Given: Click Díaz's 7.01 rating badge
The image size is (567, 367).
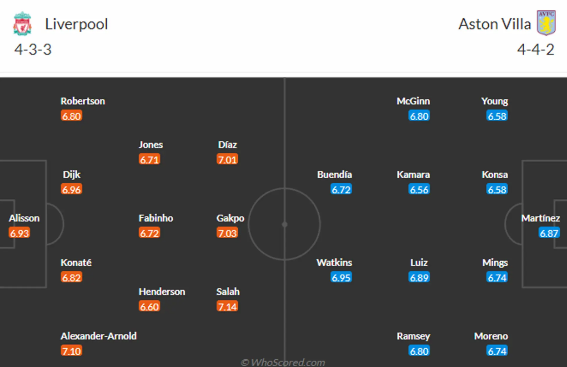Looking at the screenshot, I should (x=227, y=160).
